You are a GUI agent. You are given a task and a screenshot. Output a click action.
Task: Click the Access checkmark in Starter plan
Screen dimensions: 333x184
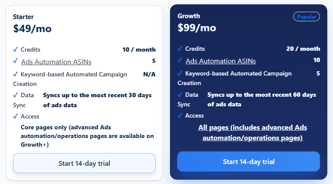(16, 116)
